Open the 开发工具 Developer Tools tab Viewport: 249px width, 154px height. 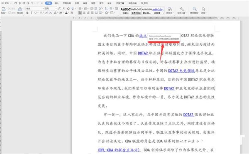[120, 3]
